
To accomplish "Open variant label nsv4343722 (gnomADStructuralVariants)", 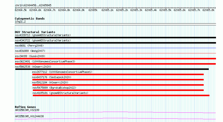I will 43,40.
